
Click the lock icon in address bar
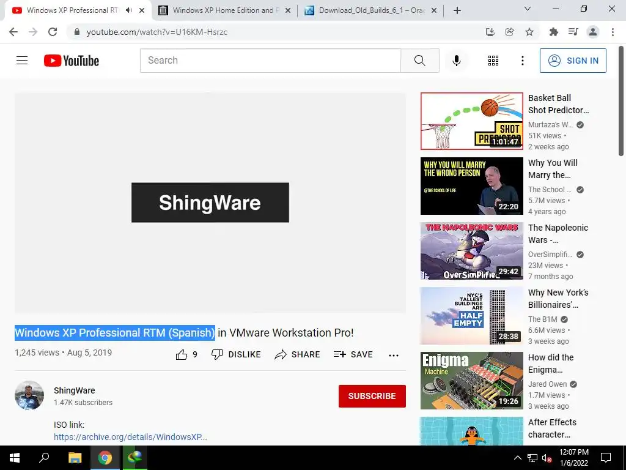coord(77,32)
